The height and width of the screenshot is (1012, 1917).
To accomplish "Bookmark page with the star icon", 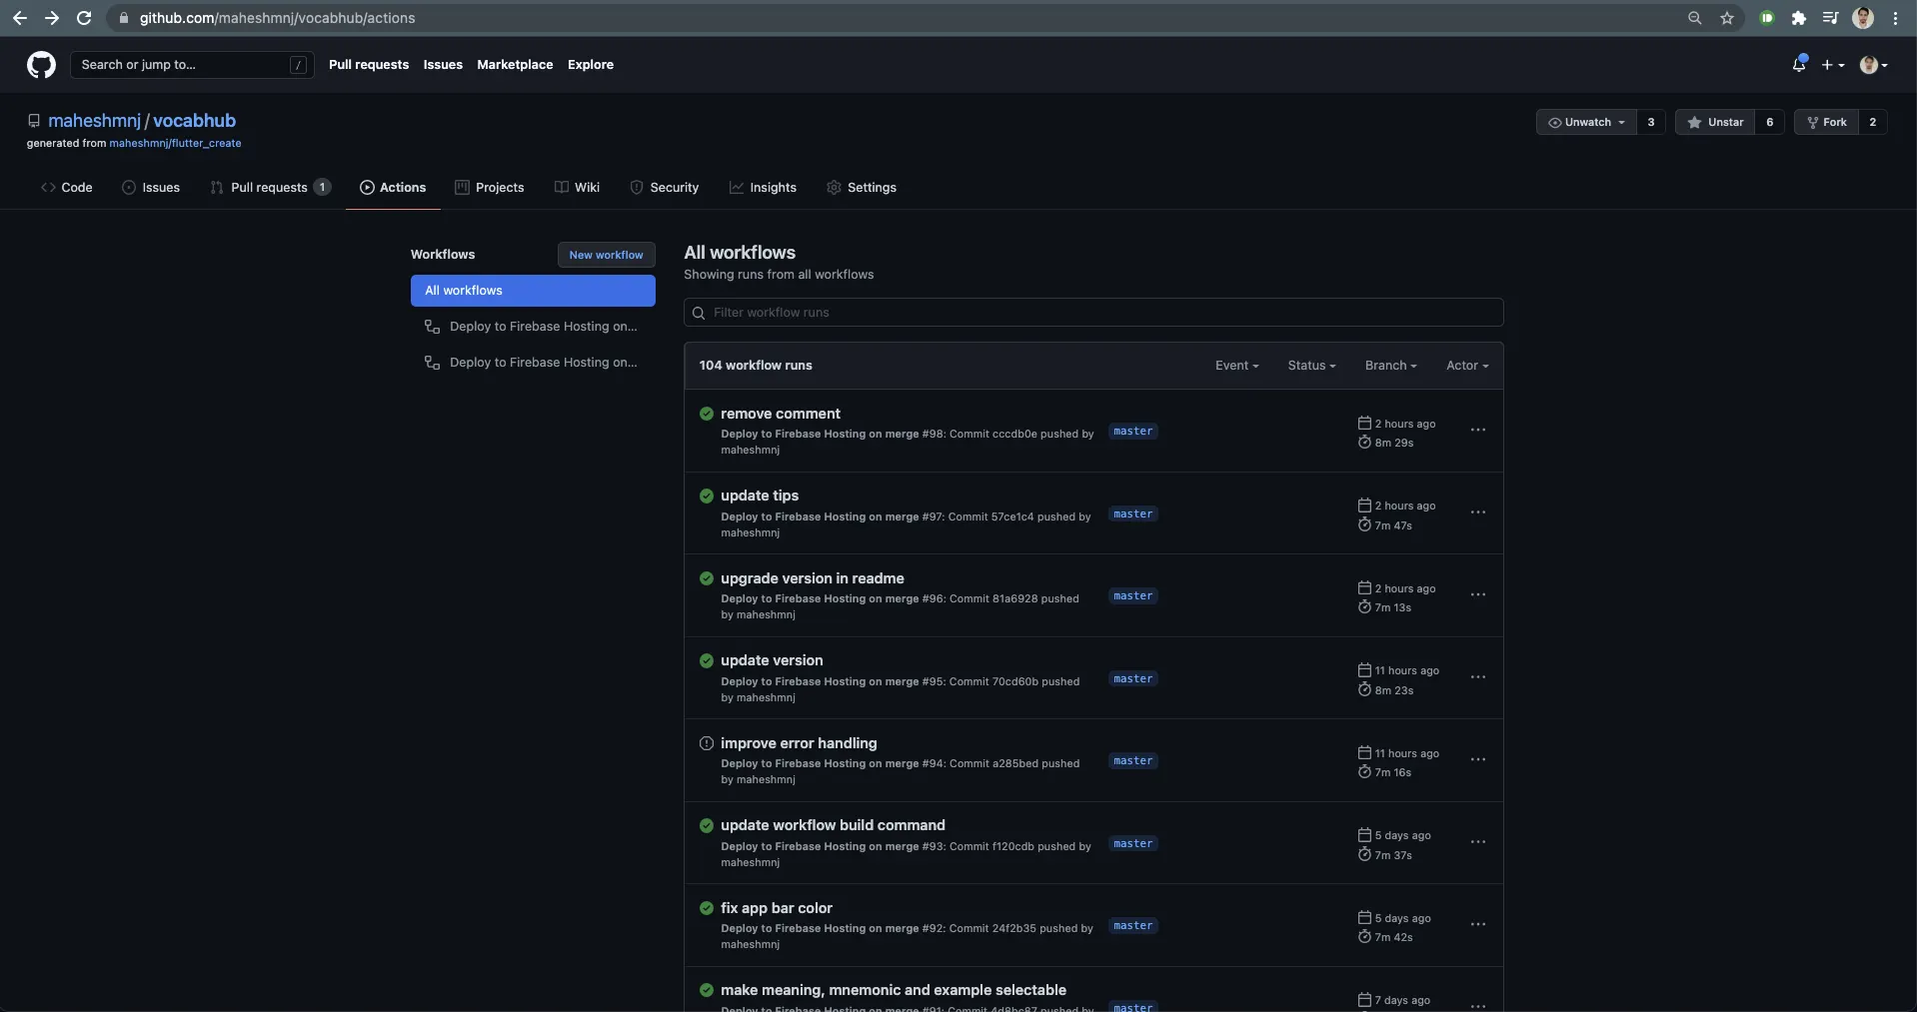I will tap(1726, 18).
